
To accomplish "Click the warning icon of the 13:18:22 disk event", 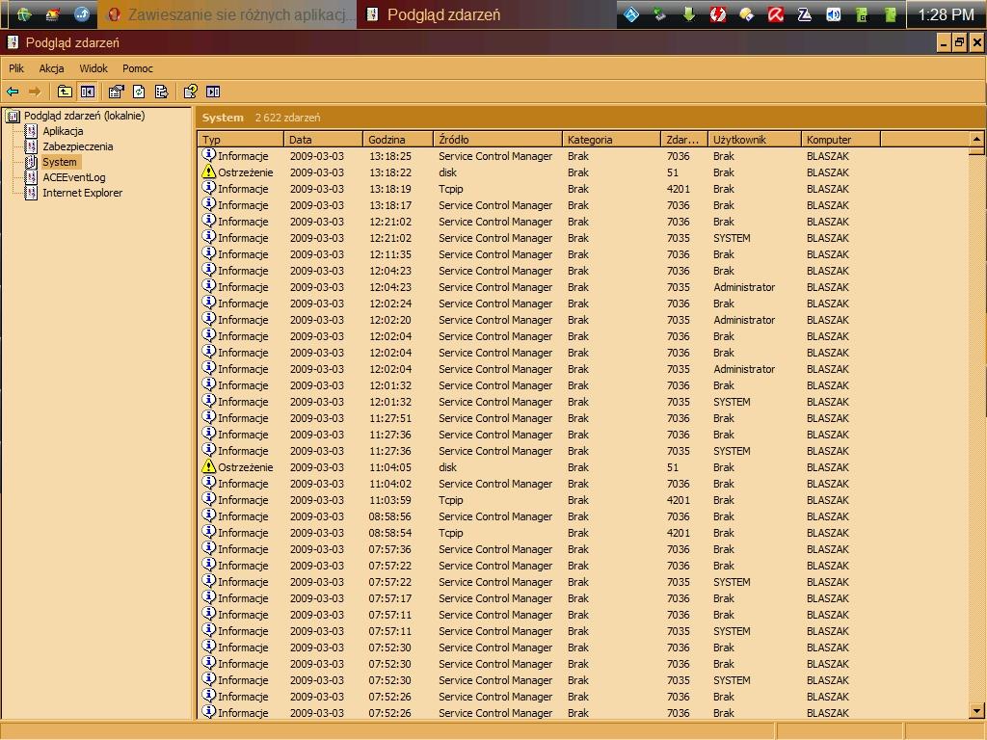I will pos(209,172).
